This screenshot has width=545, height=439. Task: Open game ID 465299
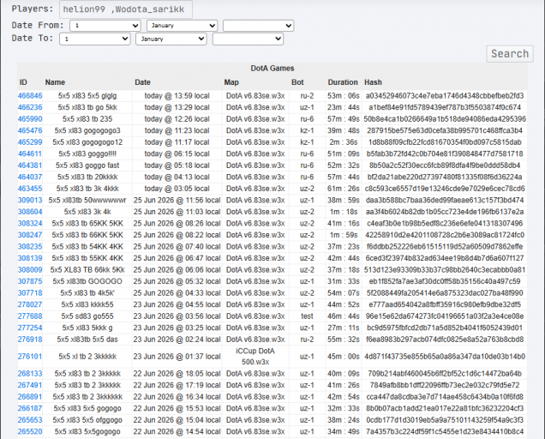[30, 142]
